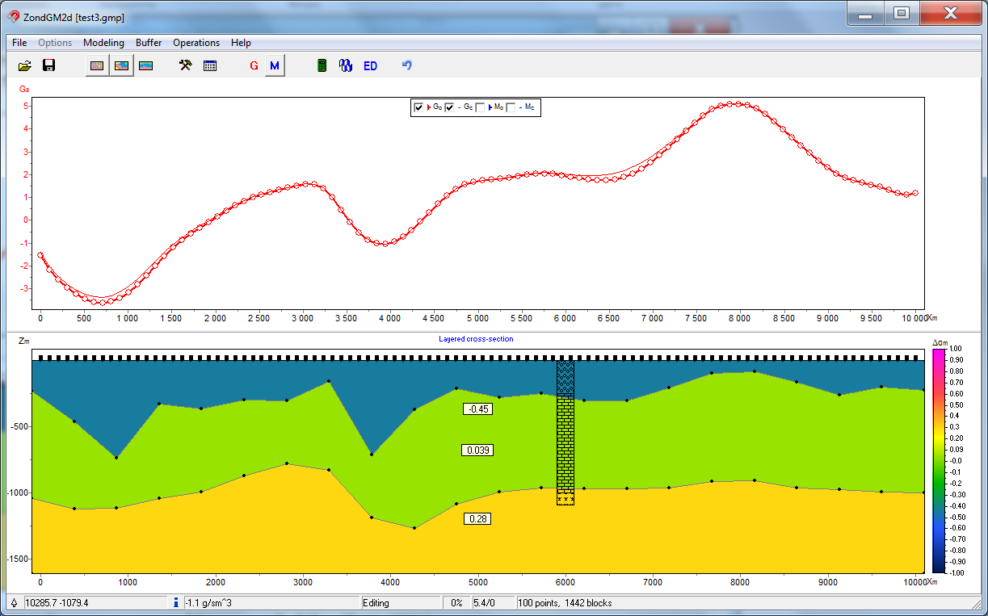Open a file with the folder icon

click(25, 65)
